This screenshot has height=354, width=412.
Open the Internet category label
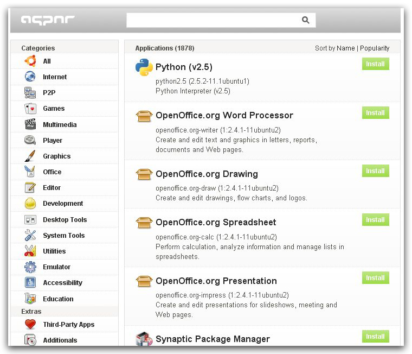point(55,77)
